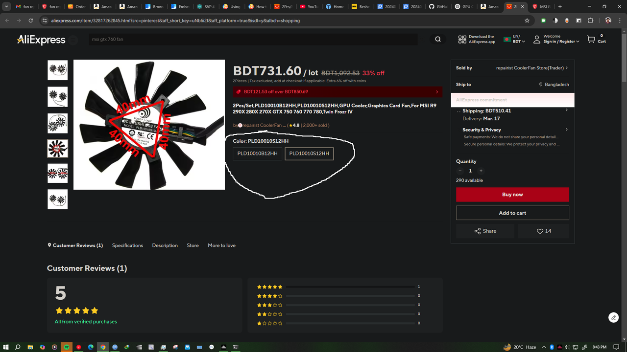Open Chrome profile avatar
The width and height of the screenshot is (627, 352).
pos(608,21)
